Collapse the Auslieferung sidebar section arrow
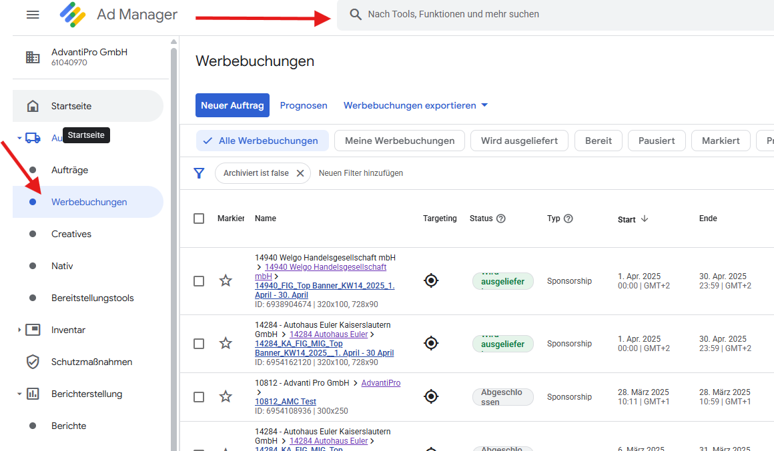Image resolution: width=774 pixels, height=451 pixels. pos(19,138)
